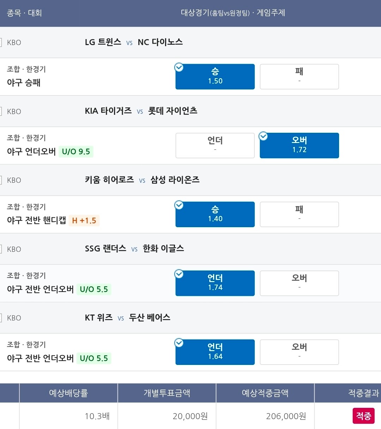Click the check icon on SSG 언더 1.74
381x429 pixels.
point(179,274)
